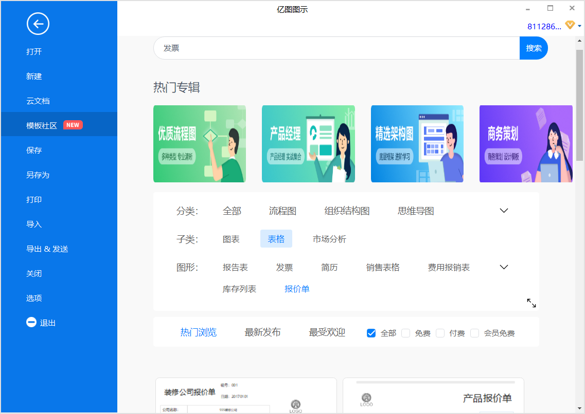Open the 精选架构图 album banner
The height and width of the screenshot is (414, 585).
click(x=417, y=144)
